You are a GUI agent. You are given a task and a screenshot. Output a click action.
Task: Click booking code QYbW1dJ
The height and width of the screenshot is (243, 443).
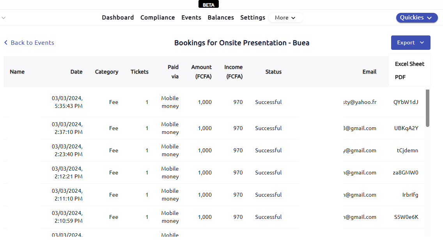(406, 102)
